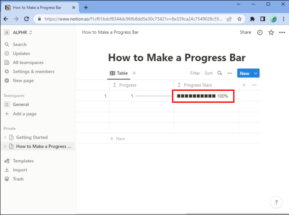Screen dimensions: 289x215
Task: Add a new database view
Action: 134,73
